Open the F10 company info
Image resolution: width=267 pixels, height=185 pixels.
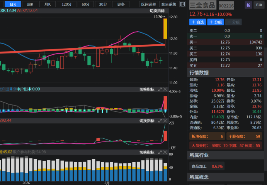pyautogui.click(x=259, y=5)
